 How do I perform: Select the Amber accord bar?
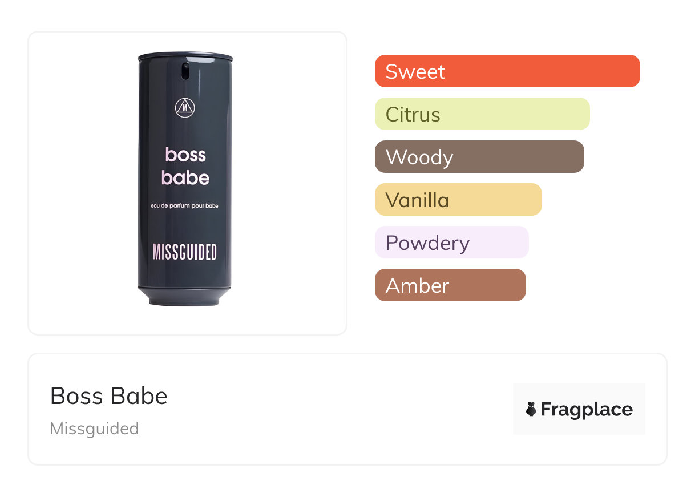450,285
